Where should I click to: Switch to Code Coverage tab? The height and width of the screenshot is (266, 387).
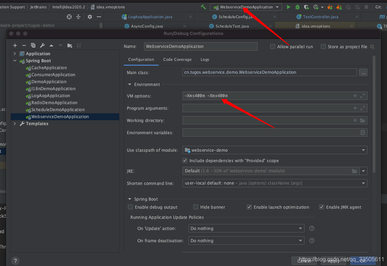point(177,59)
